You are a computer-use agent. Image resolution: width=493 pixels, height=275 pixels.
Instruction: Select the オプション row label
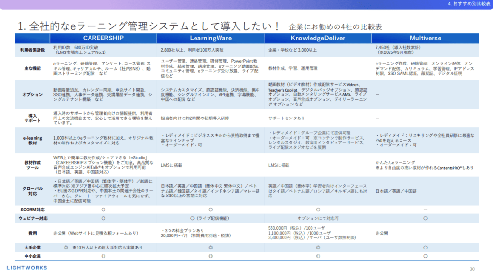32,95
